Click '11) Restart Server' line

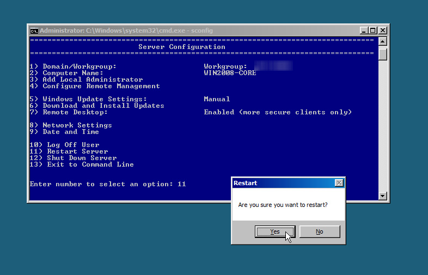[69, 151]
